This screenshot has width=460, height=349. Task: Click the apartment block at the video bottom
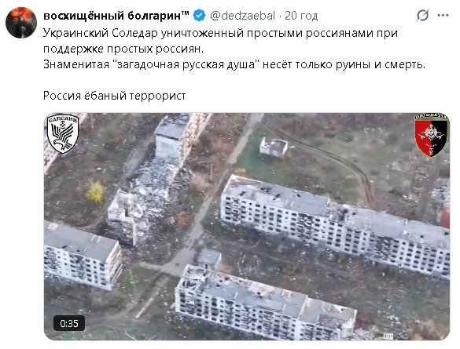(266, 304)
